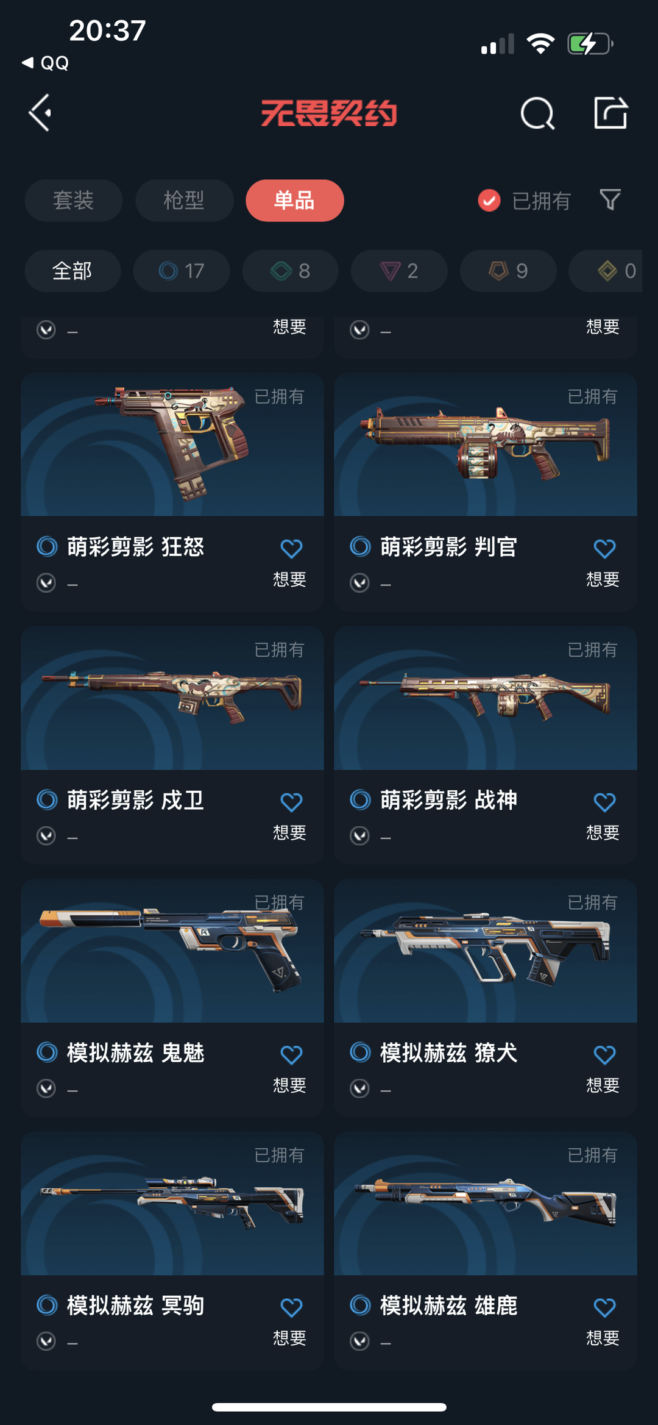Return to QQ via status bar link

coord(45,63)
